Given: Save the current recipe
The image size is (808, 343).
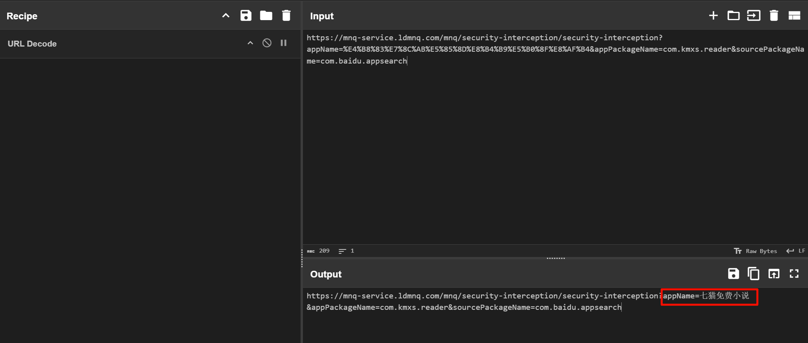Looking at the screenshot, I should pos(246,16).
